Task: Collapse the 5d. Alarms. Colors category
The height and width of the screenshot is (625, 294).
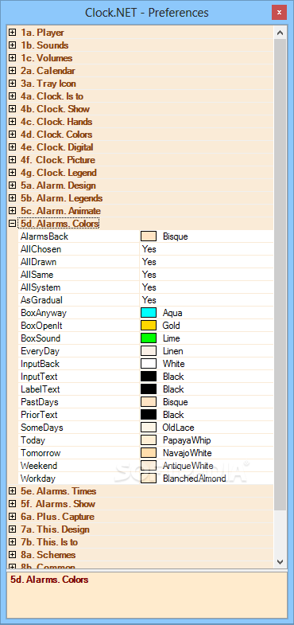Action: coord(13,224)
